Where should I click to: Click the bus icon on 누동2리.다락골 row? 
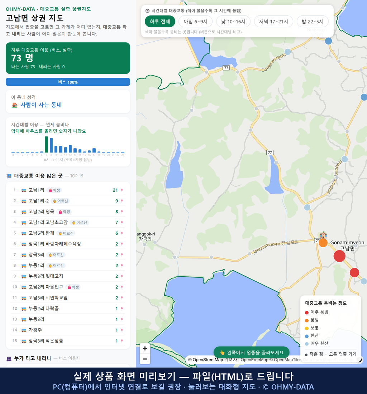[24, 309]
